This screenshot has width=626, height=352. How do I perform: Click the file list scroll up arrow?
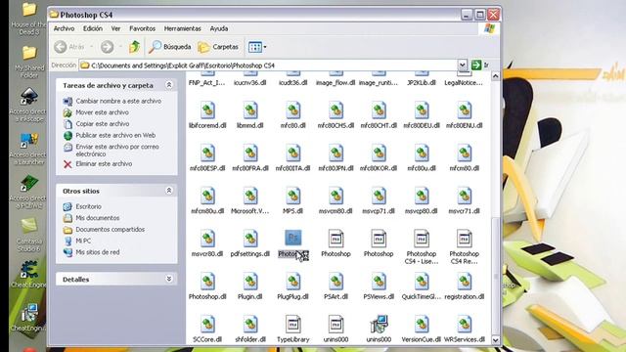496,76
